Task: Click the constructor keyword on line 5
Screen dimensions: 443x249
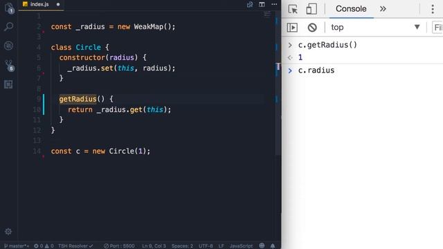Action: pos(82,57)
